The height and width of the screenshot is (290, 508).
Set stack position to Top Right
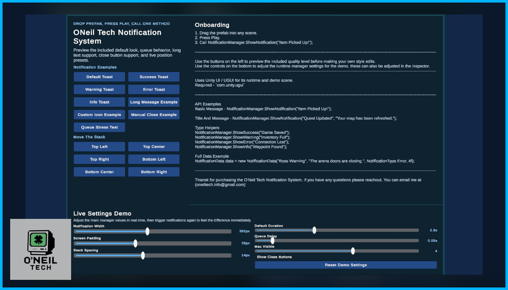pos(99,159)
